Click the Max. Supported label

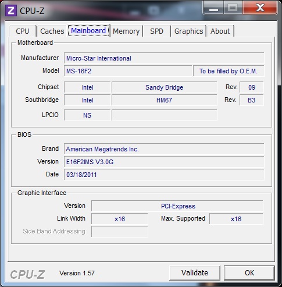pyautogui.click(x=183, y=218)
